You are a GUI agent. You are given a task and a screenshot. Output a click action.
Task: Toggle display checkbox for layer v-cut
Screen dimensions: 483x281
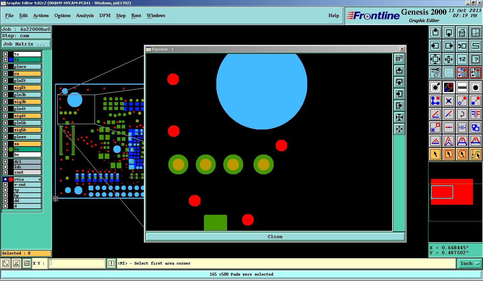tap(5, 185)
